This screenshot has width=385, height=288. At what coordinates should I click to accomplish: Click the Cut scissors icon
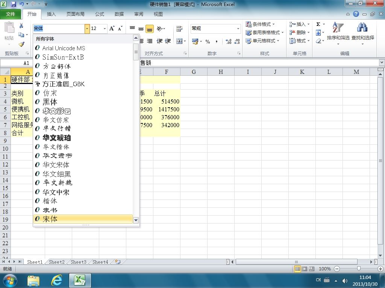21,25
